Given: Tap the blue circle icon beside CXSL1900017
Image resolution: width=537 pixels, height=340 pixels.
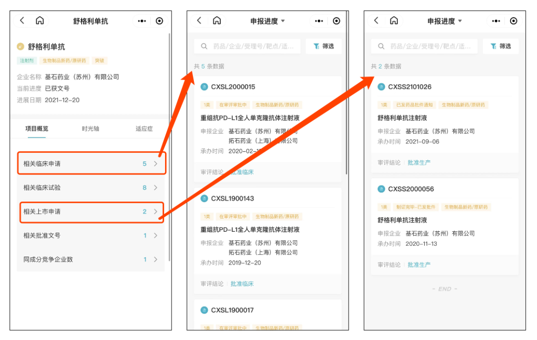Looking at the screenshot, I should (204, 310).
